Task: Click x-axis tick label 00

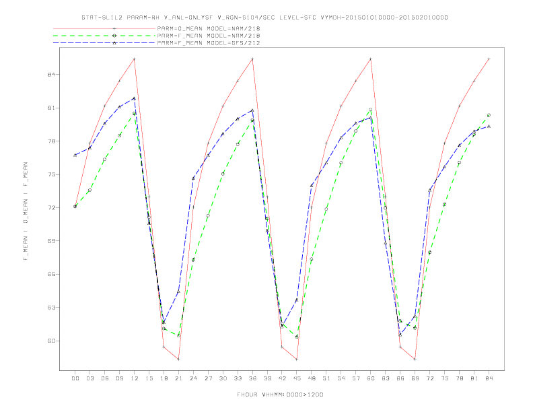Action: click(x=75, y=378)
